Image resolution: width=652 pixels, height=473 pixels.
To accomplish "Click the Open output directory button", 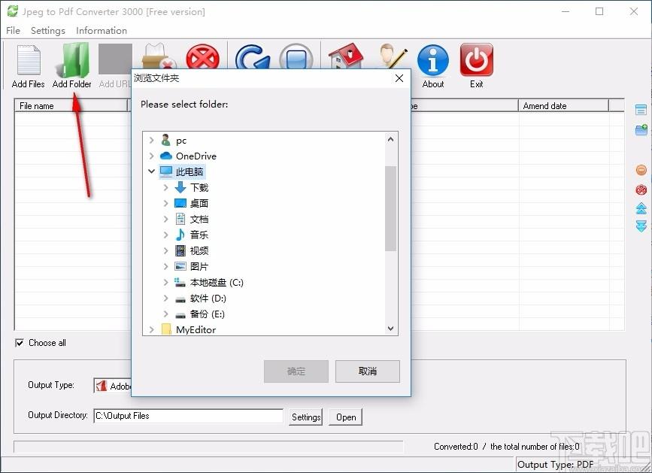I will click(x=346, y=417).
